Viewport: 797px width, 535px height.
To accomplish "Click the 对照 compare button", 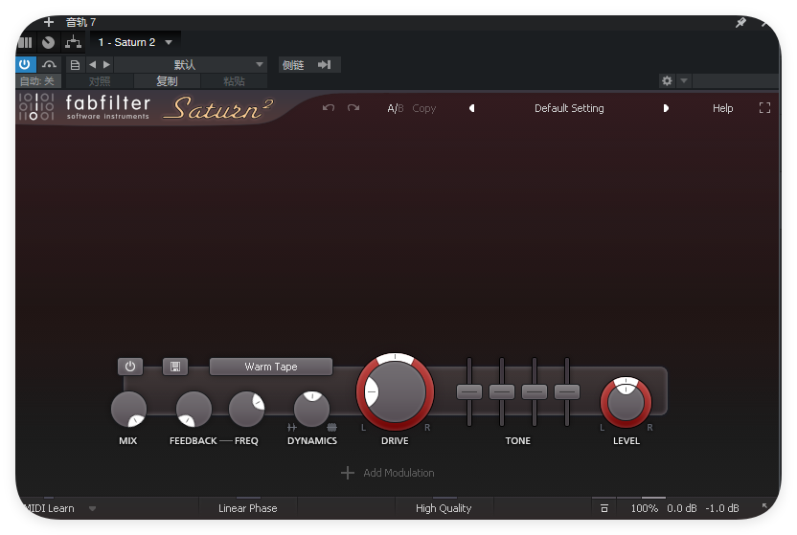I will tap(100, 81).
